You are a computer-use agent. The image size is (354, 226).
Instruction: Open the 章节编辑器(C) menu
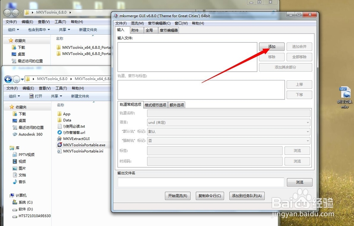pyautogui.click(x=159, y=23)
